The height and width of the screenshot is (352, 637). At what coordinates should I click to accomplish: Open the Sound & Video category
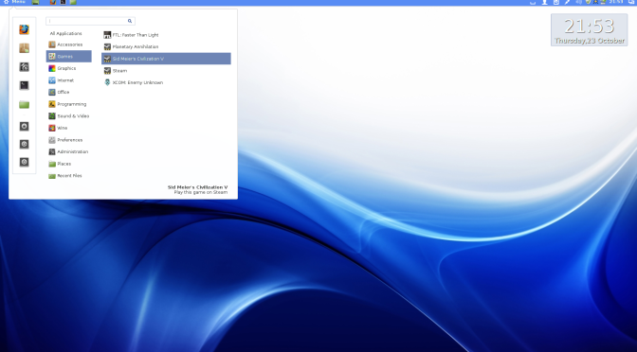(x=68, y=116)
